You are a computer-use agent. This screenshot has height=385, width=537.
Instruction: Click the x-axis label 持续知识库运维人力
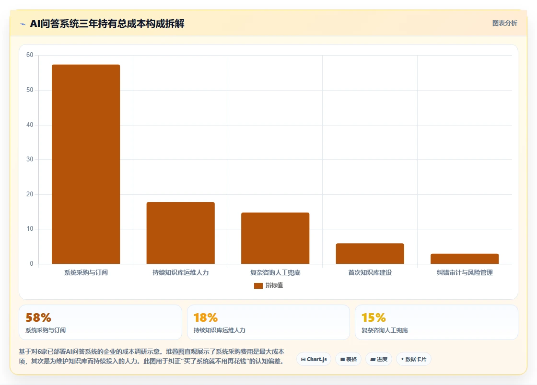point(180,272)
